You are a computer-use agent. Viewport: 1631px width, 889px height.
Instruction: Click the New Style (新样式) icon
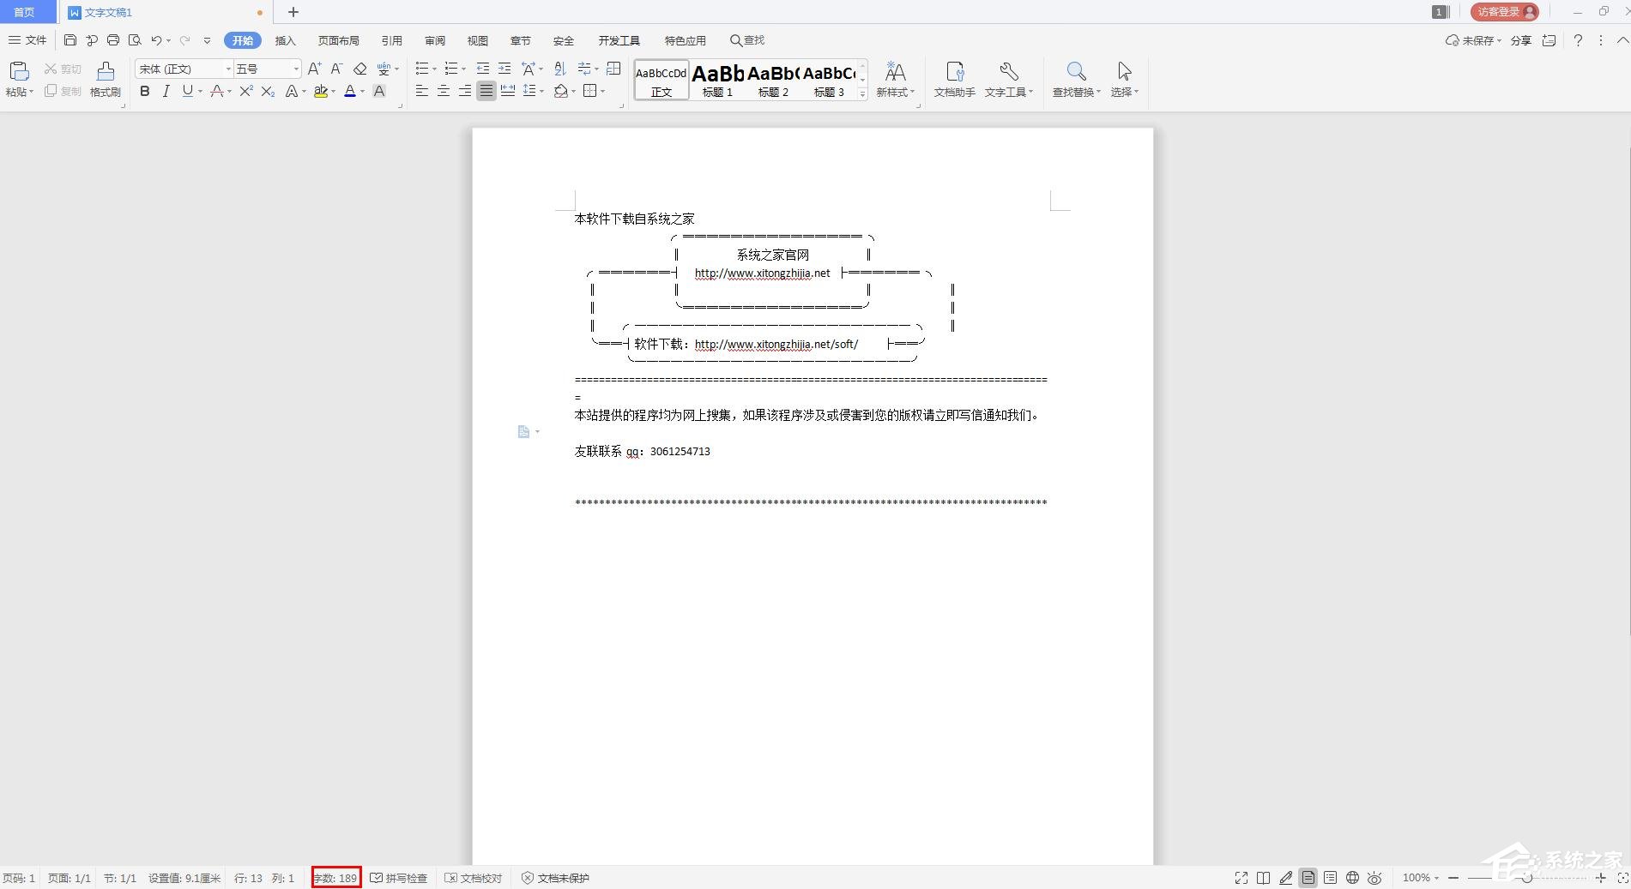click(894, 79)
